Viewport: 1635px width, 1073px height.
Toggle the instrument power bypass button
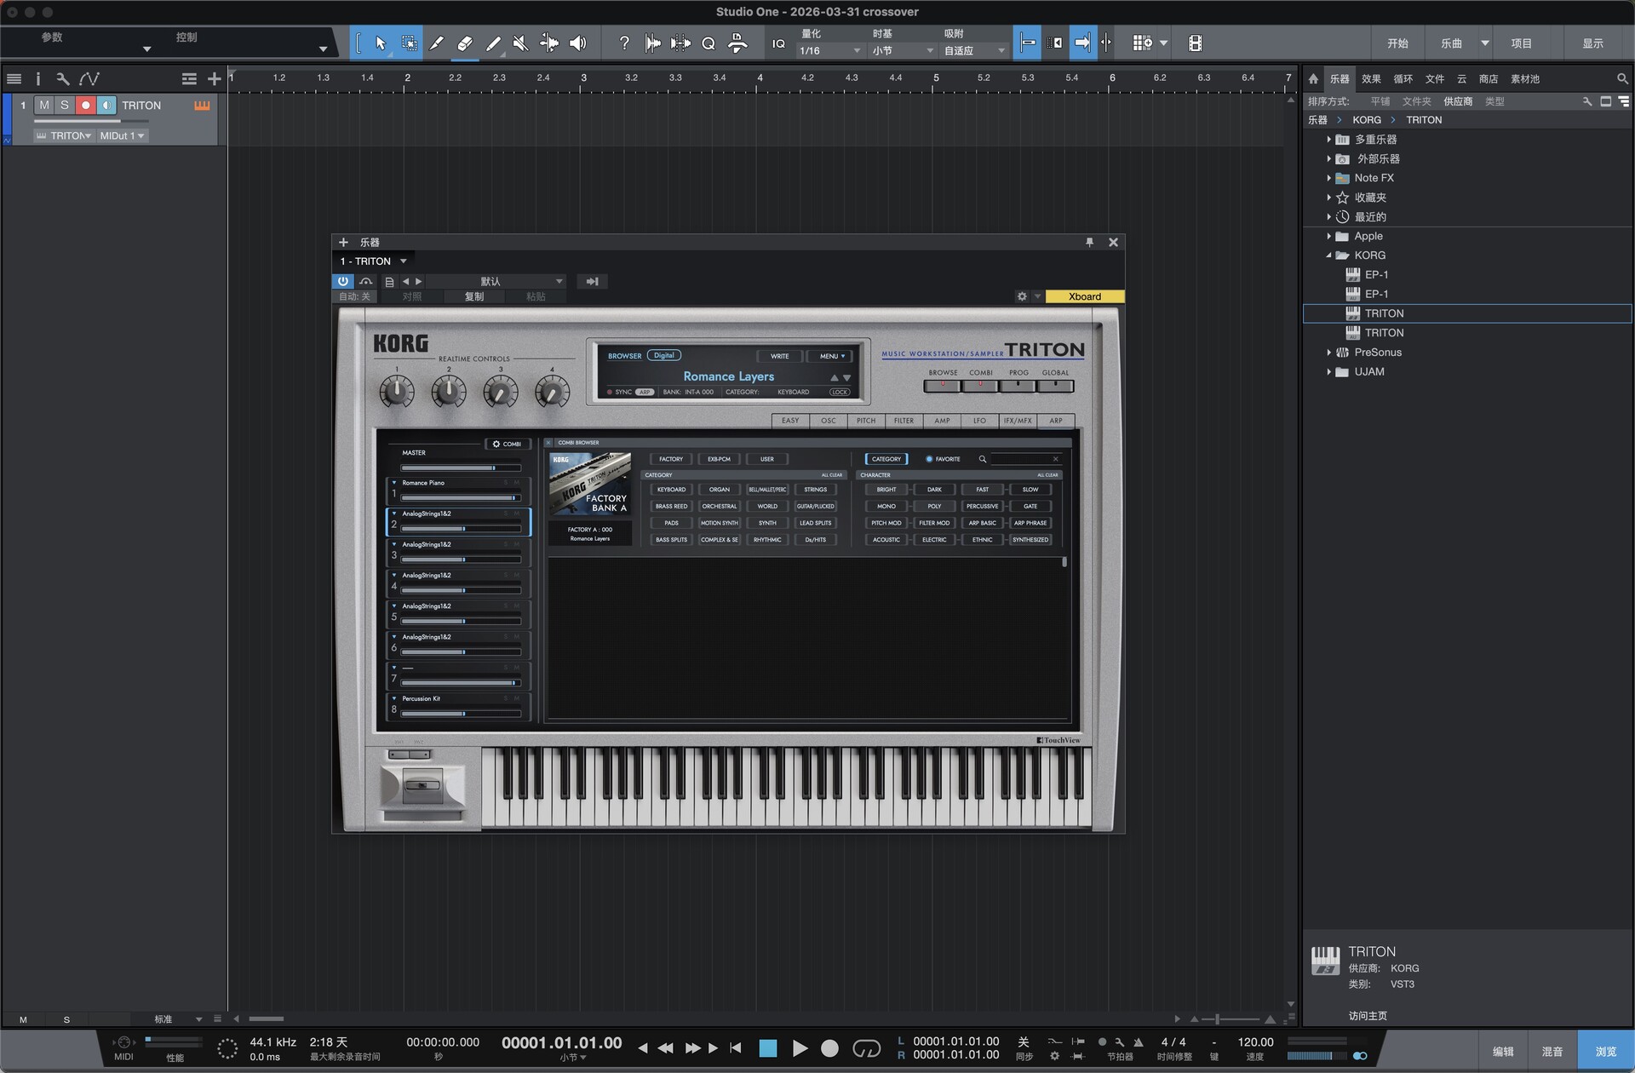(x=342, y=281)
